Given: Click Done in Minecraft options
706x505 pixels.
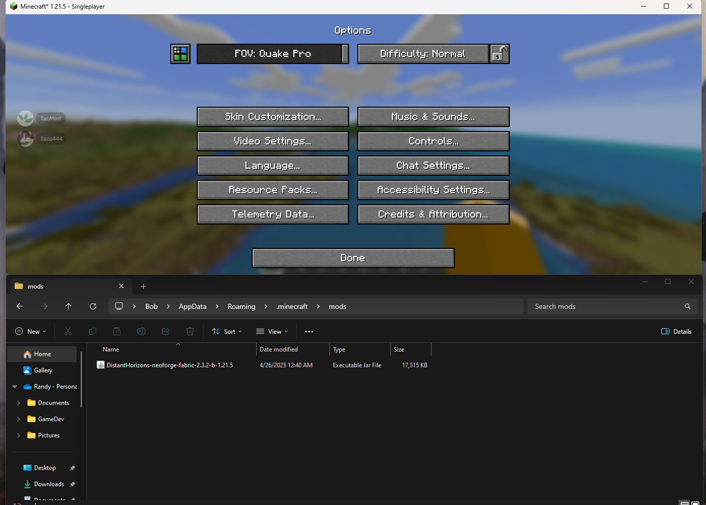Looking at the screenshot, I should [x=353, y=258].
